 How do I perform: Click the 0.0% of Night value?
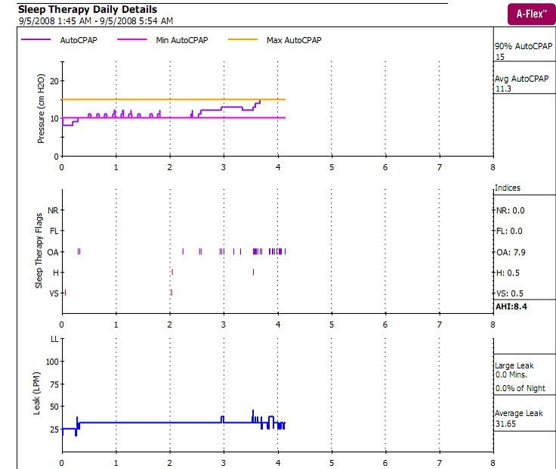pos(520,388)
